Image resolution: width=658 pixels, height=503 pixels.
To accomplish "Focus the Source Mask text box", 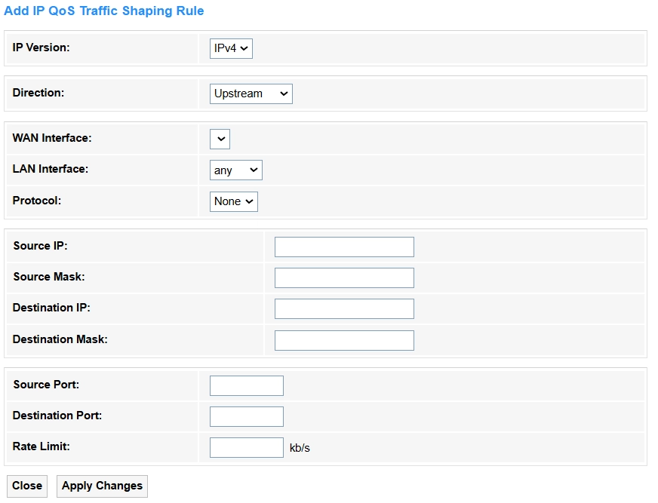I will (344, 278).
